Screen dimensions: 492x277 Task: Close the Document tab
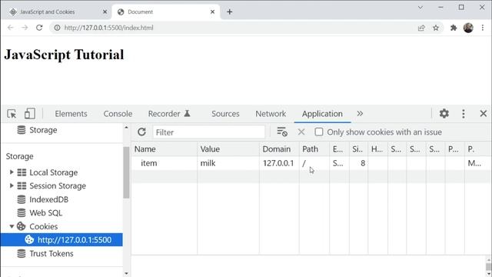tap(212, 12)
